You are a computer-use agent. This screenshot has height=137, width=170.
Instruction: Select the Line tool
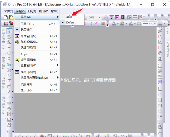click(x=9, y=97)
